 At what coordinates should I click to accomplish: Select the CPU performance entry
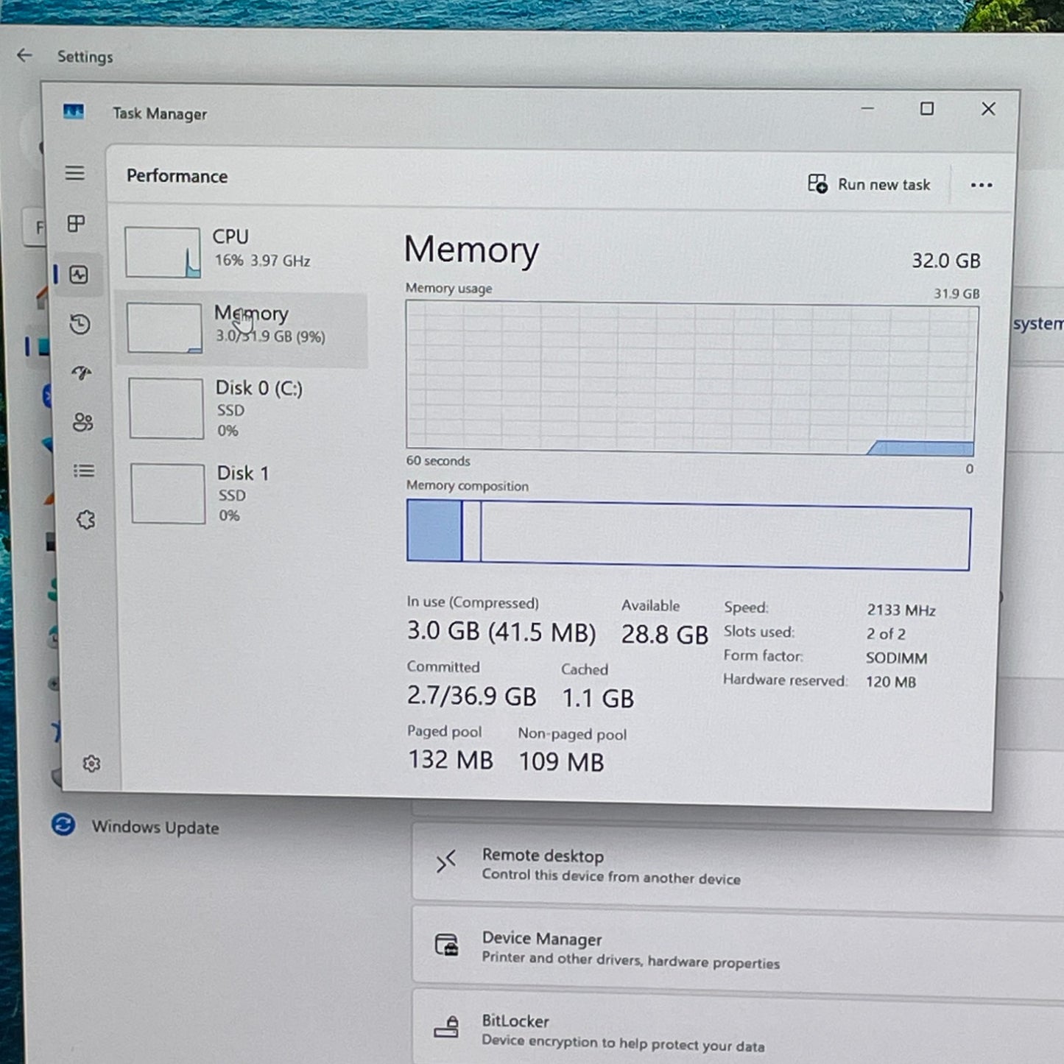click(243, 250)
